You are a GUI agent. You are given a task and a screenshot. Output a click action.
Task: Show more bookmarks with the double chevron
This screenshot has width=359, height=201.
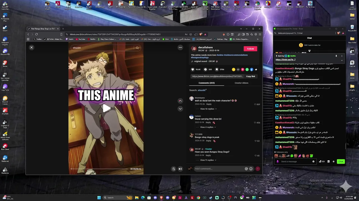[258, 39]
